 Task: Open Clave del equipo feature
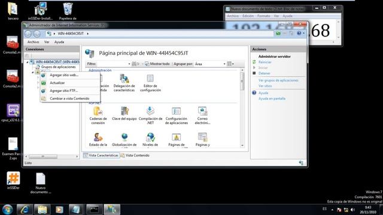(124, 114)
